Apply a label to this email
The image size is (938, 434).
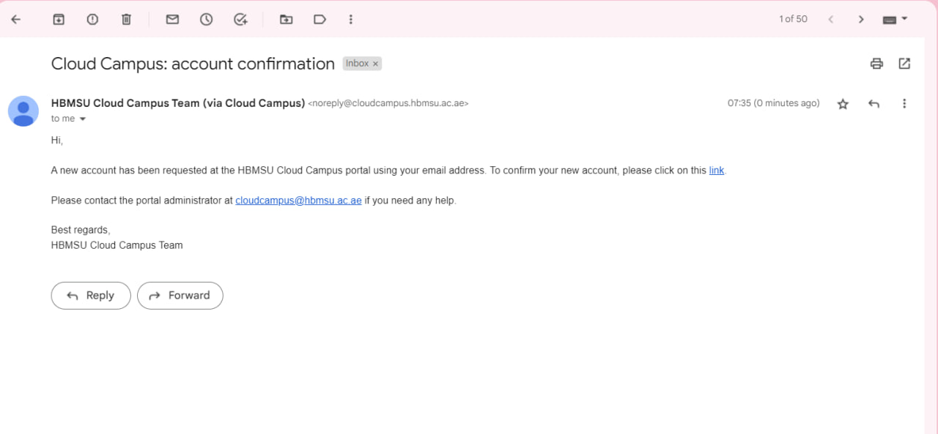320,20
